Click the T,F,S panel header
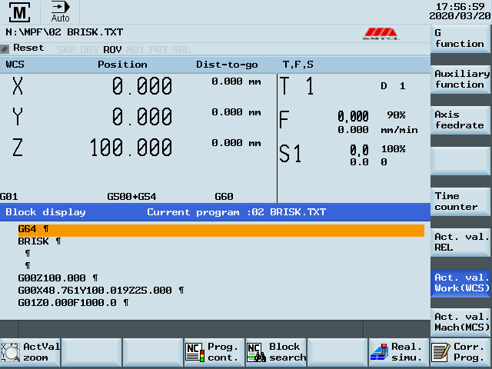The image size is (492, 369). point(298,65)
